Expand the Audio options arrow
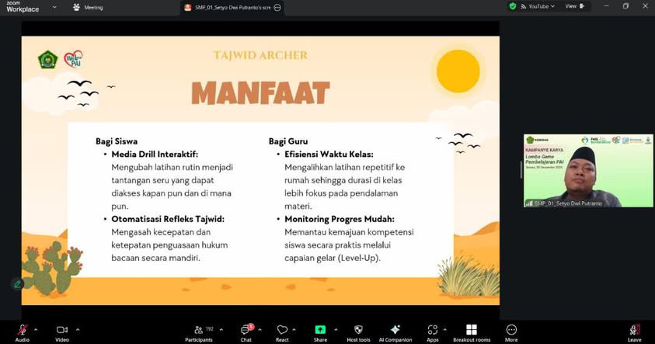This screenshot has width=655, height=344. pyautogui.click(x=36, y=329)
